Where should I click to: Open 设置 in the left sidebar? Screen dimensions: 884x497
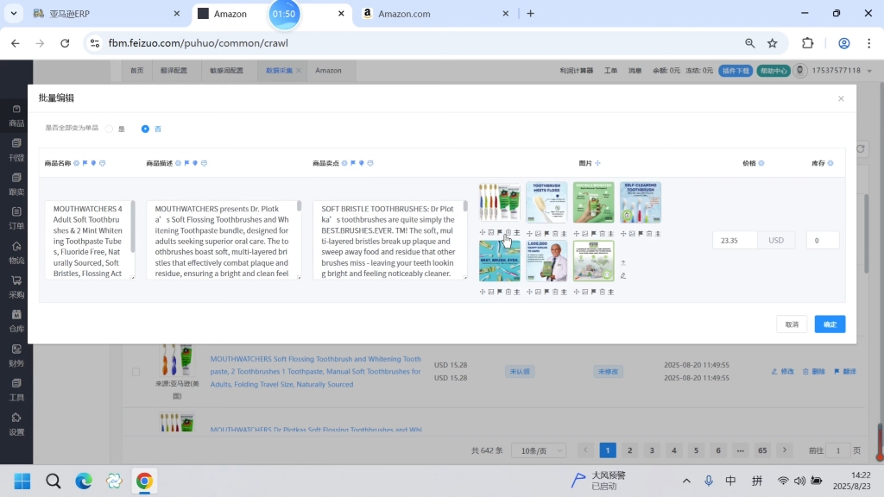coord(16,425)
